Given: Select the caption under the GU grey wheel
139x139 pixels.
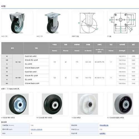Looking at the screenshot, I should [x=116, y=118].
